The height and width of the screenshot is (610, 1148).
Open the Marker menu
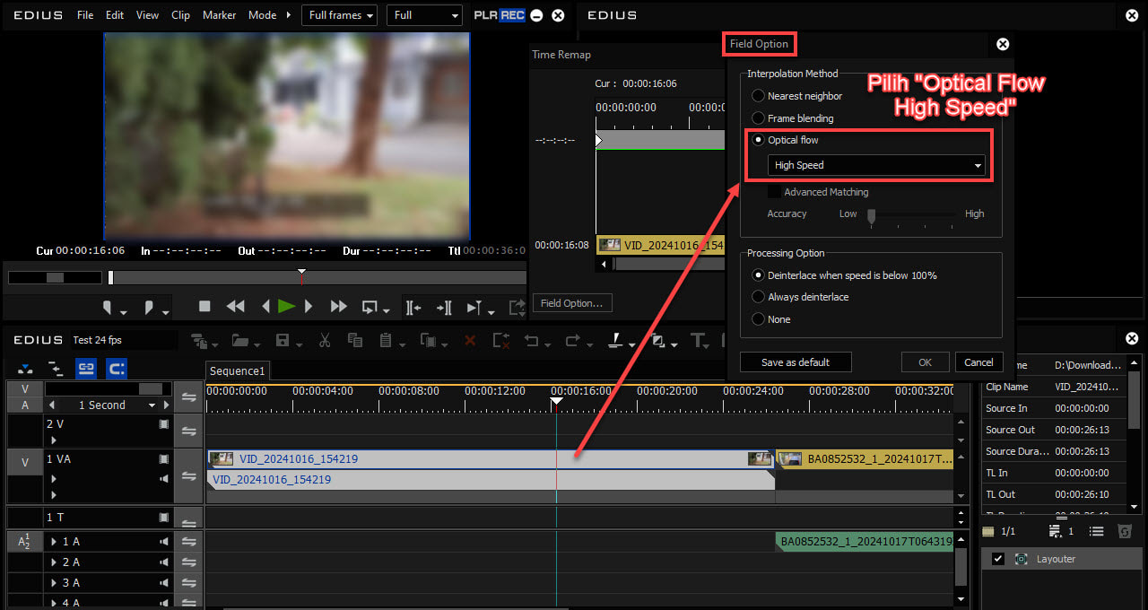coord(219,15)
